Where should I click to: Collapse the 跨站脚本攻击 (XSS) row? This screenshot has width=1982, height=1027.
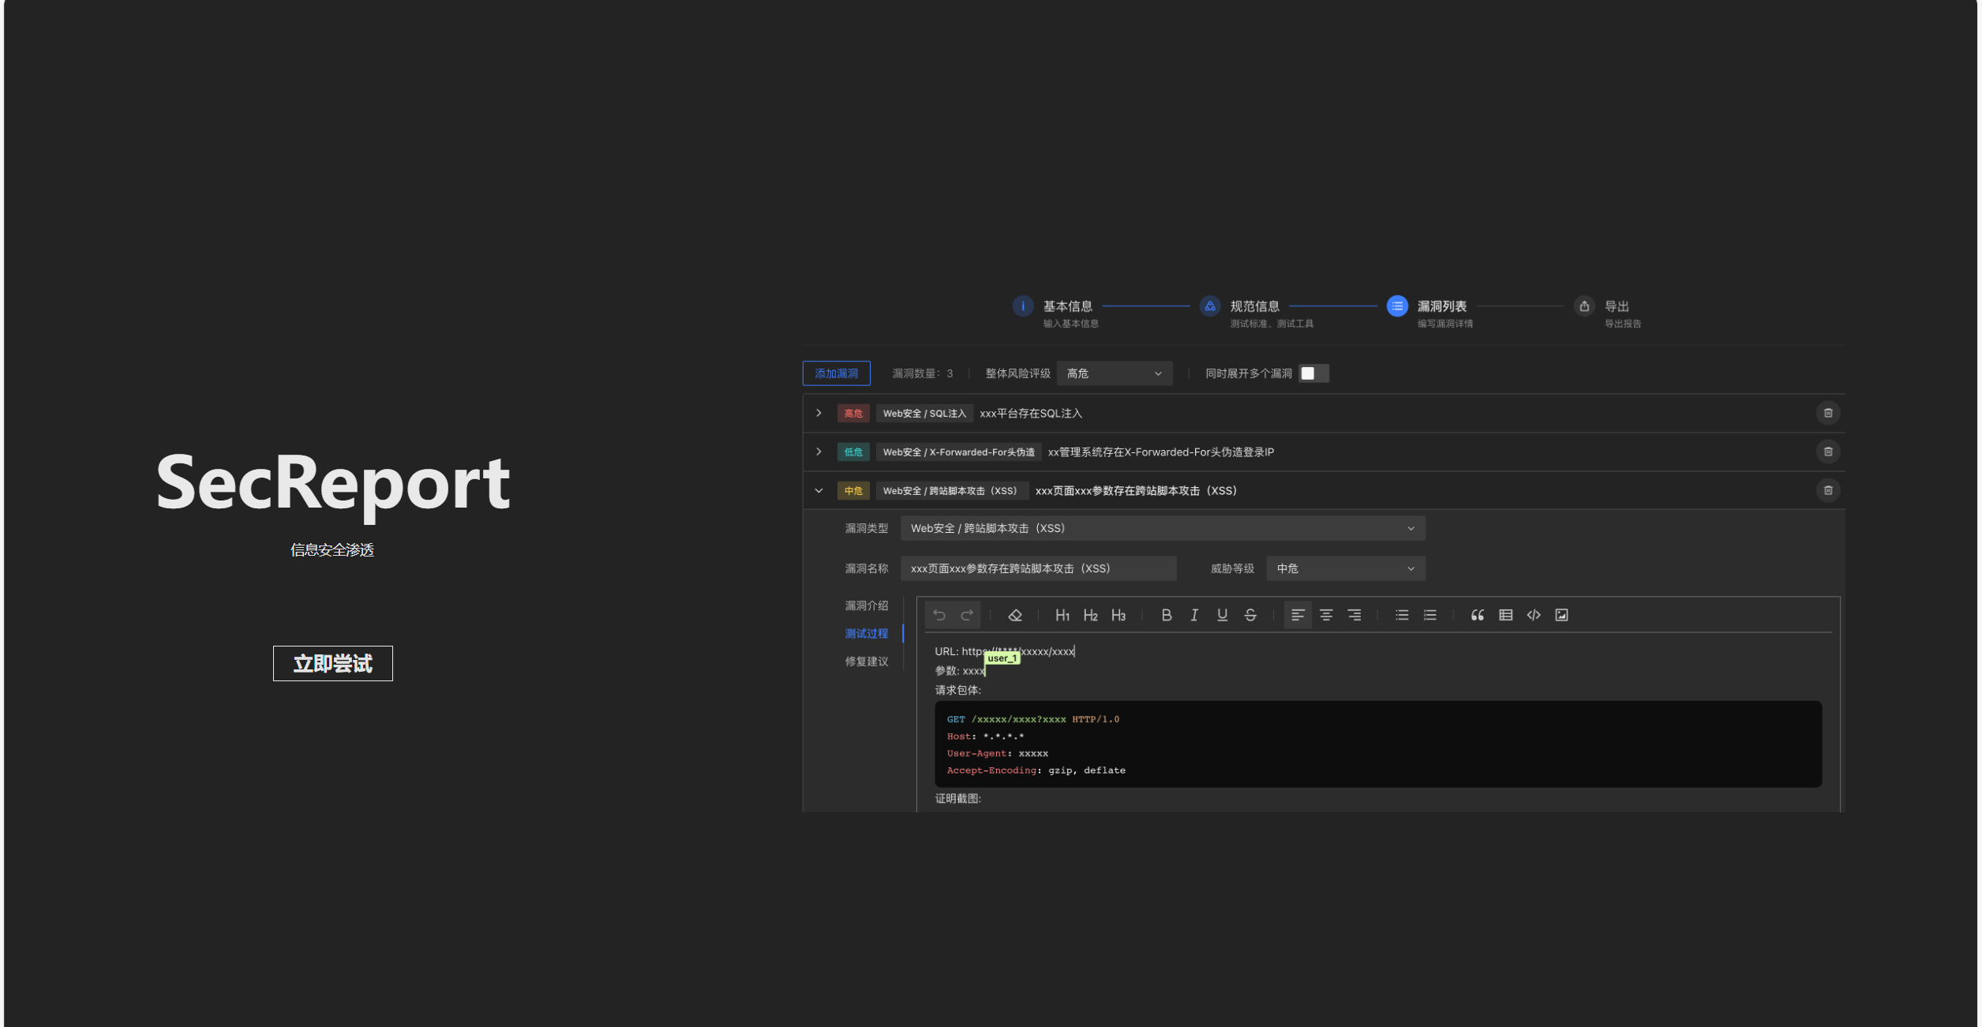coord(819,490)
